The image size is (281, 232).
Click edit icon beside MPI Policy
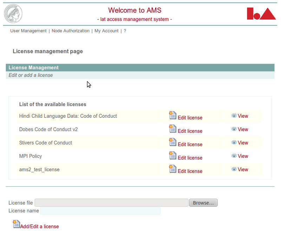pyautogui.click(x=172, y=155)
